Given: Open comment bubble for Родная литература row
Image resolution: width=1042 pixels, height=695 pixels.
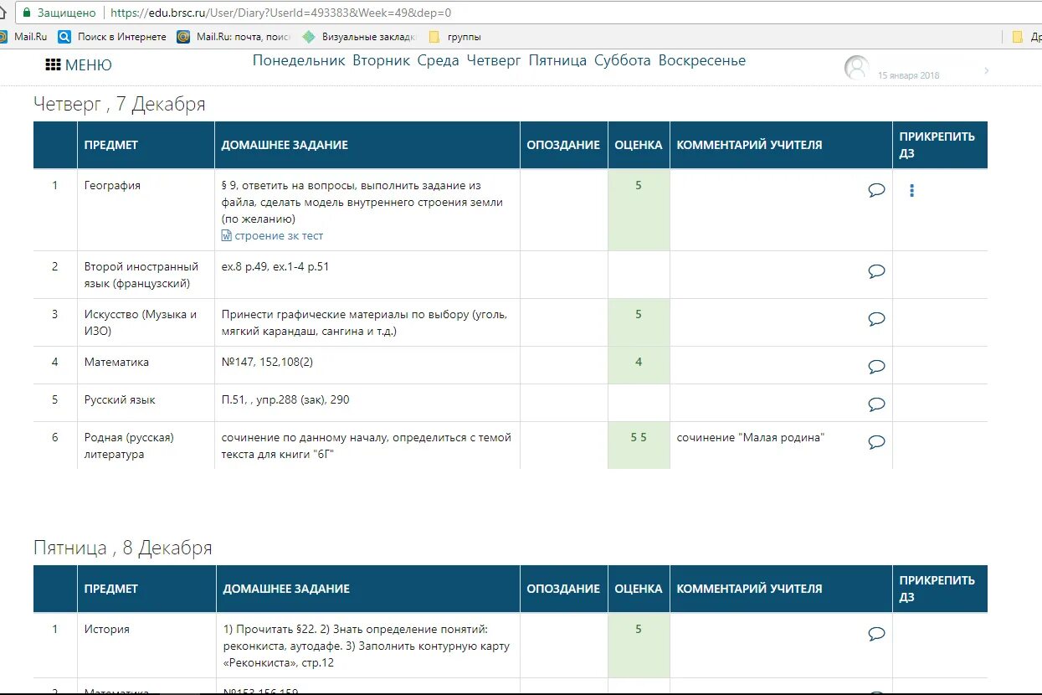Looking at the screenshot, I should 876,441.
